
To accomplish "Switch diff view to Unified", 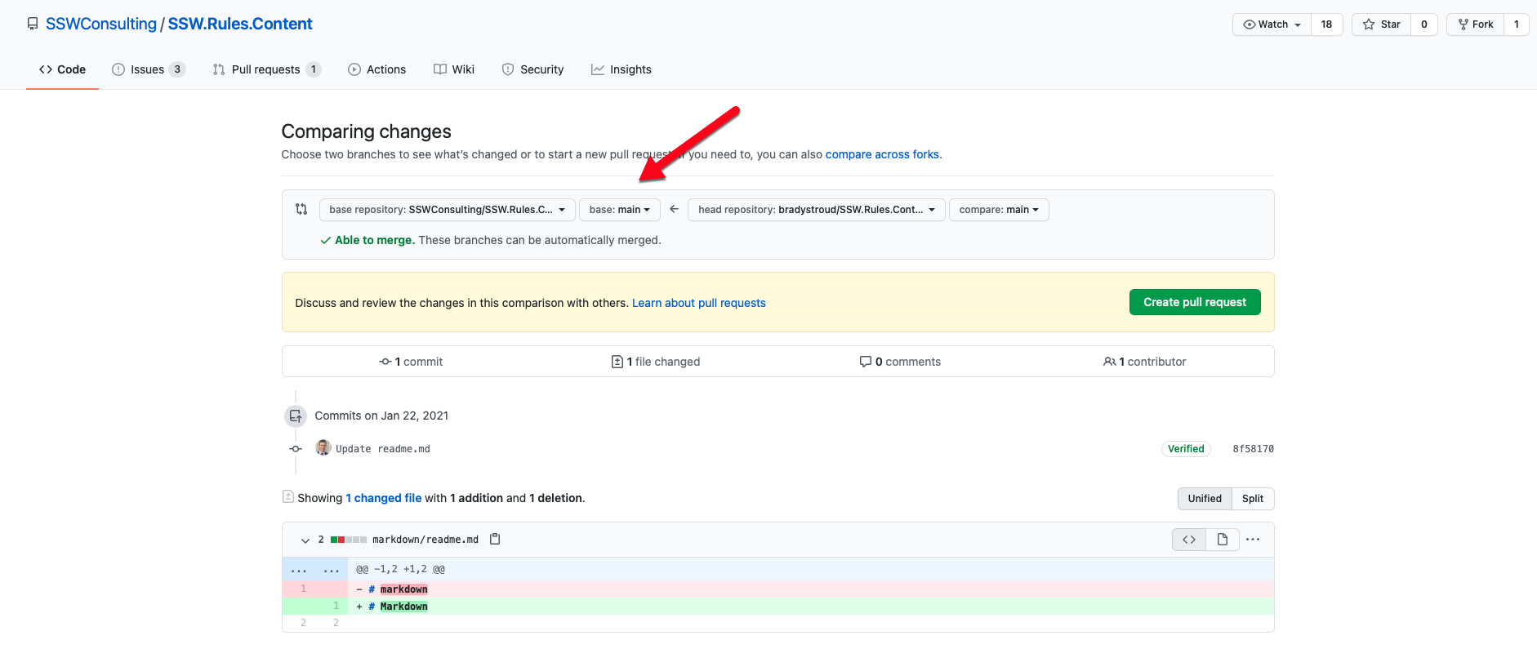I will point(1205,499).
